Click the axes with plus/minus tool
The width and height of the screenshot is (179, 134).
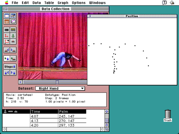pyautogui.click(x=7, y=42)
